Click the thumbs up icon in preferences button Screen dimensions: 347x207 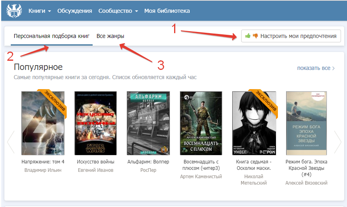(248, 36)
